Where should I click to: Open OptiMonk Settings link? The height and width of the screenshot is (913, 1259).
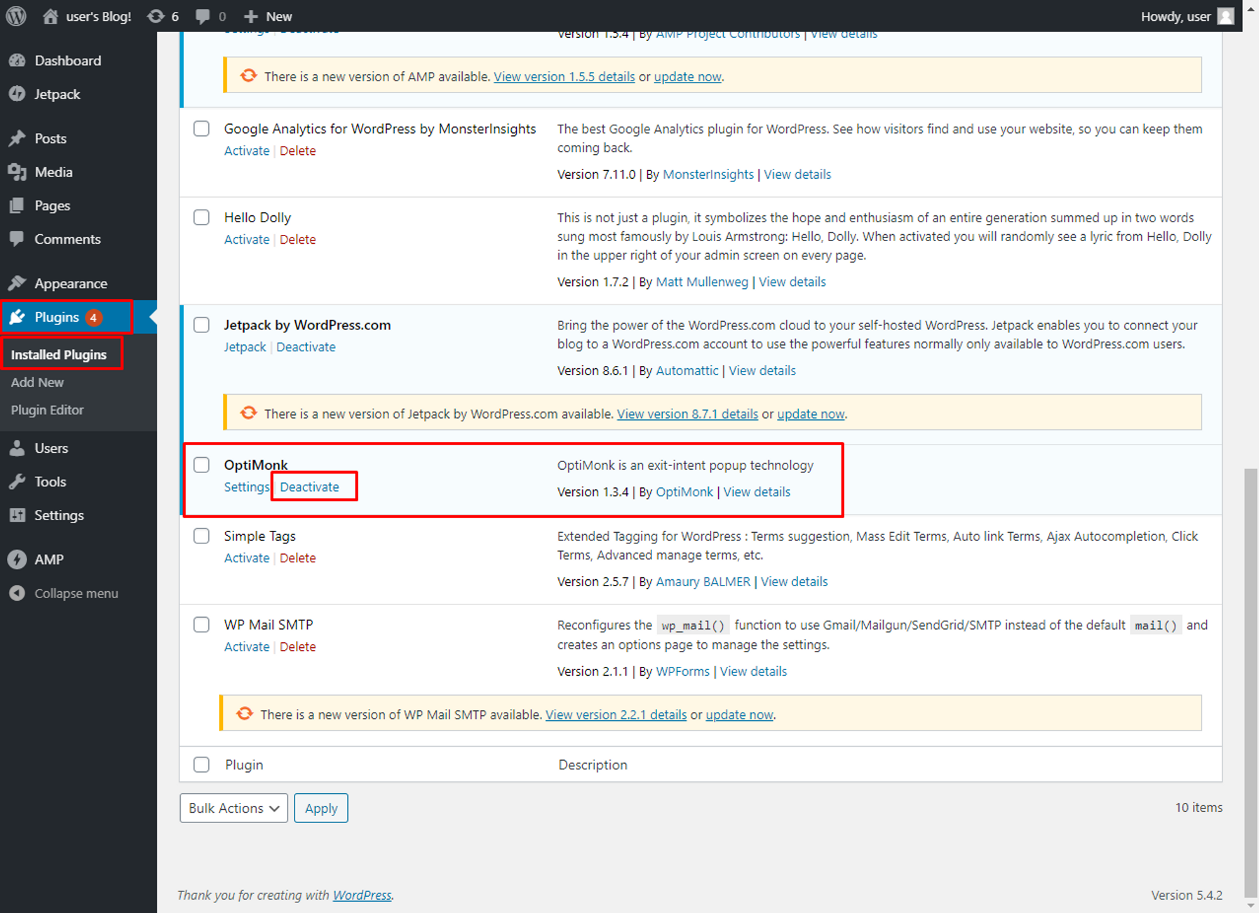click(x=247, y=487)
